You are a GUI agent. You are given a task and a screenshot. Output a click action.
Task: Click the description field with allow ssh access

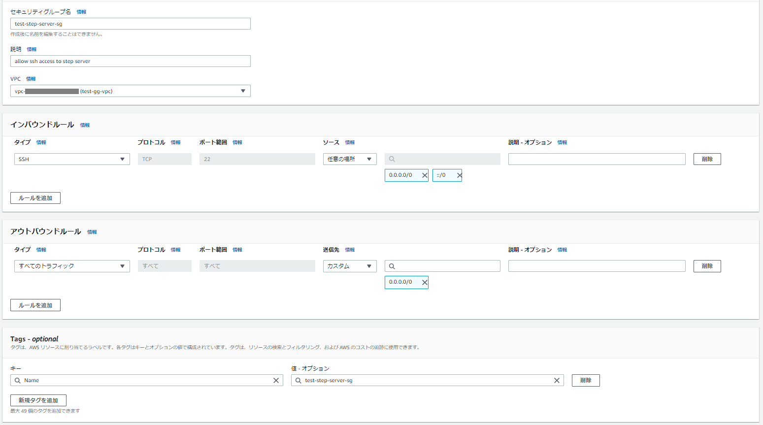point(131,61)
